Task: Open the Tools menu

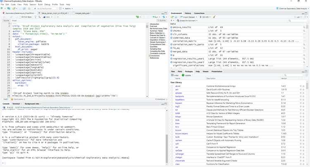Action: (x=62, y=5)
